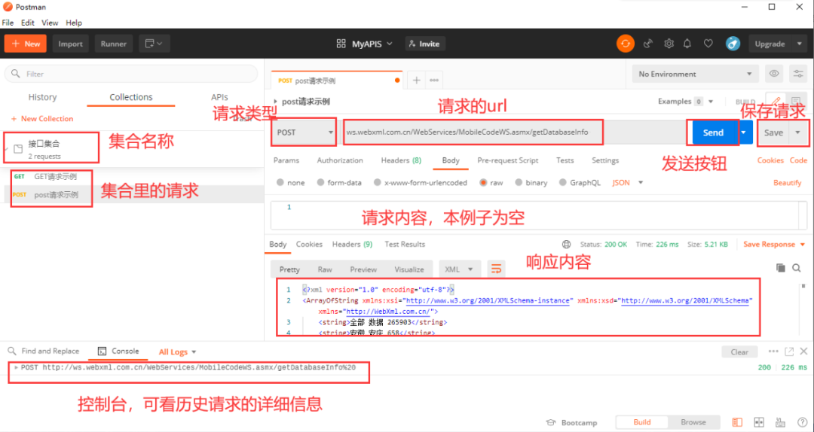Switch response view to Raw
The image size is (814, 432).
click(325, 269)
